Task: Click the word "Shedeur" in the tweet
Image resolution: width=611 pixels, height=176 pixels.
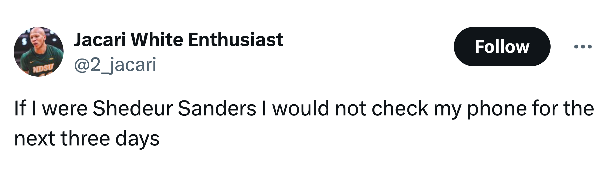Action: coord(133,108)
